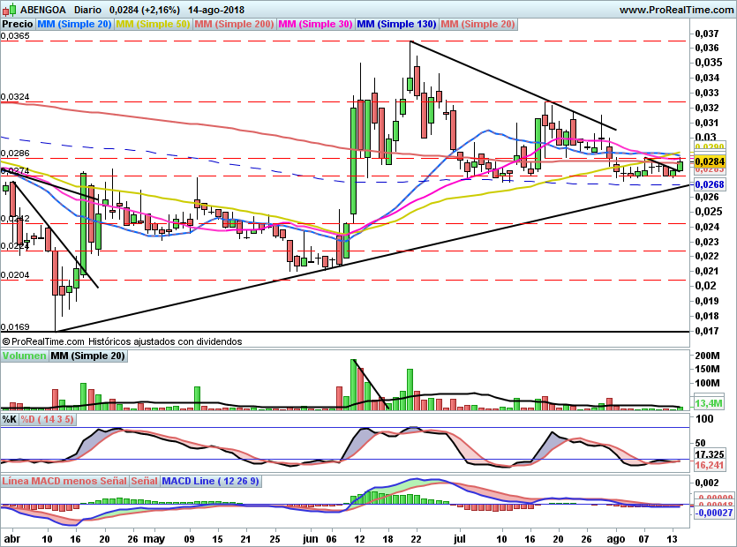Select the Precio indicator label
This screenshot has height=547, width=737.
point(18,24)
